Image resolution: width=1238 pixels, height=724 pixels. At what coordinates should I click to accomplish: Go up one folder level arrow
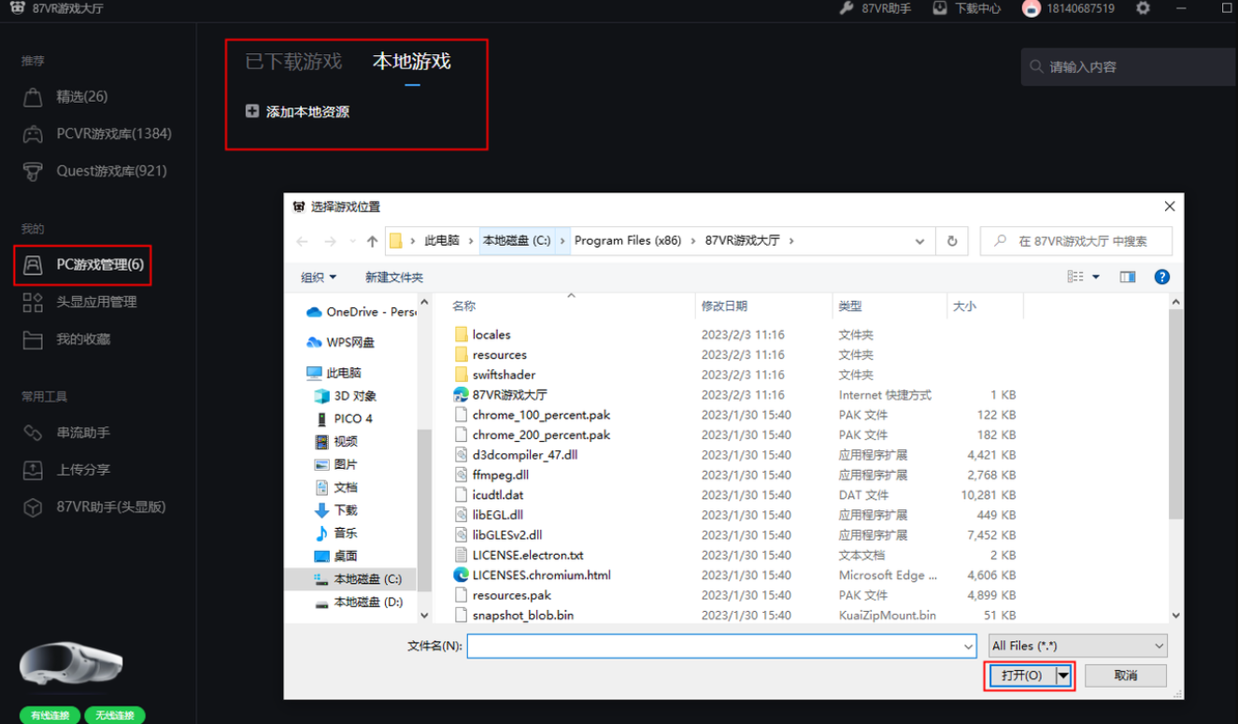coord(372,241)
